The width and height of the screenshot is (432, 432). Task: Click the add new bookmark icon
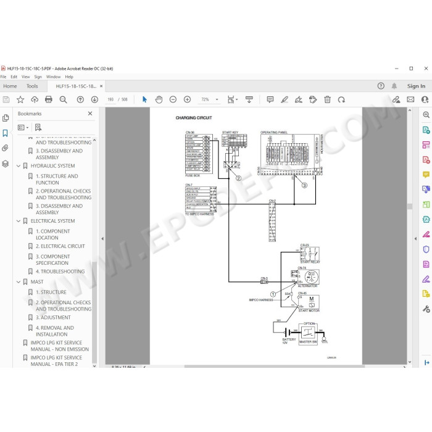click(38, 127)
